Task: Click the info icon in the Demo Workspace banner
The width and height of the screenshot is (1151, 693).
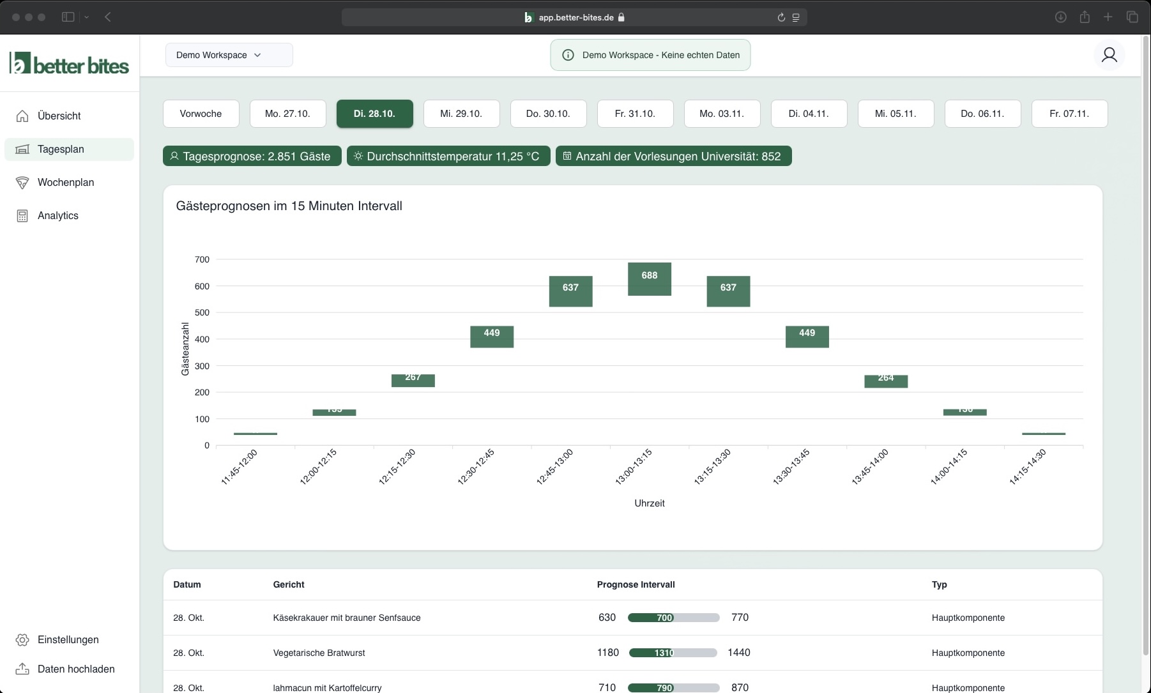Action: [568, 55]
